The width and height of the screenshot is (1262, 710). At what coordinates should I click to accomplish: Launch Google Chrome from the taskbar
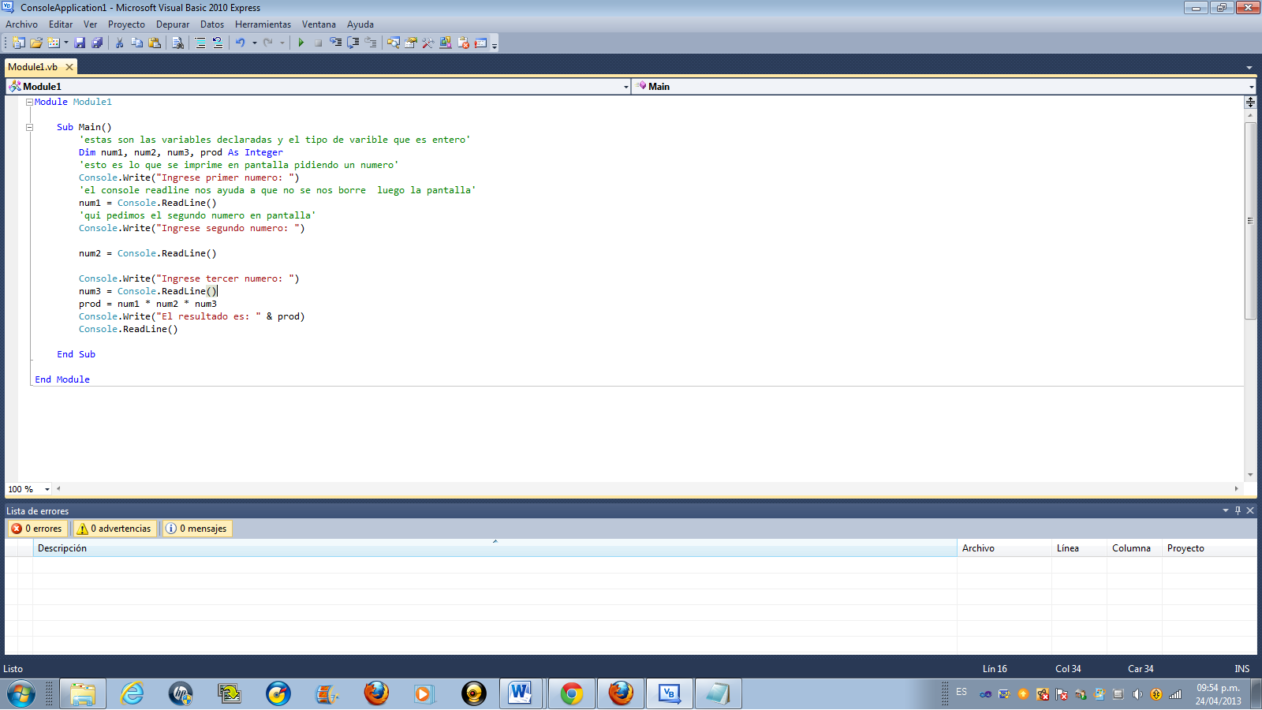[571, 693]
